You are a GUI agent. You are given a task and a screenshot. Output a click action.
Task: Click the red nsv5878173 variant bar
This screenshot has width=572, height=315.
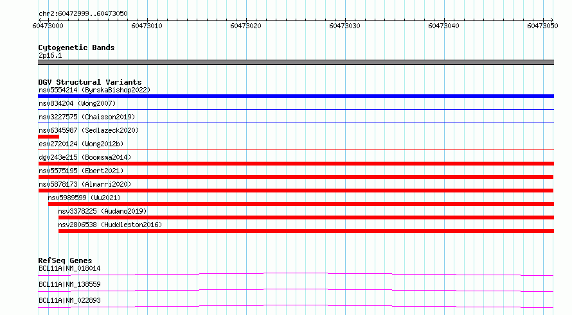(x=296, y=191)
